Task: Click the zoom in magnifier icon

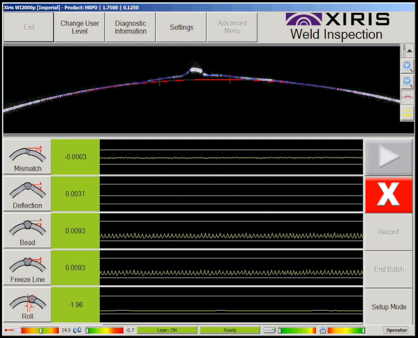Action: click(408, 66)
